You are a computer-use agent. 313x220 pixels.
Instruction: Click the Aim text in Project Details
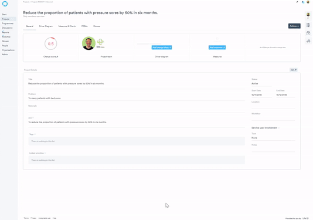pyautogui.click(x=67, y=122)
